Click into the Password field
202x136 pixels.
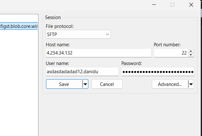158,72
